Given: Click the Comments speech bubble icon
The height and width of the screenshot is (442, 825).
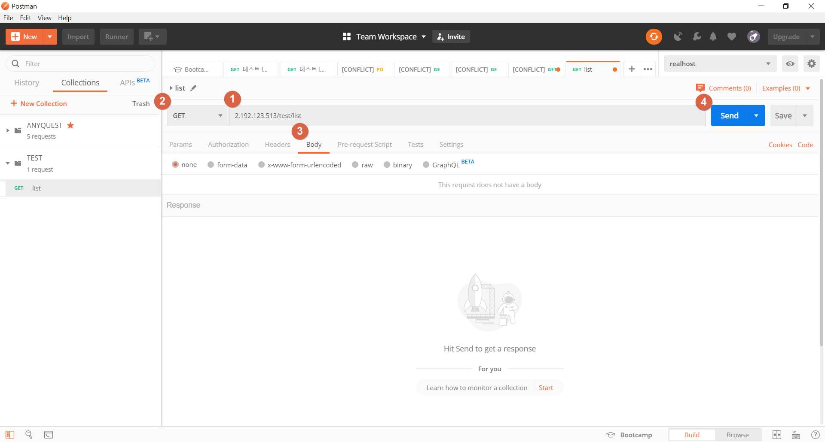Looking at the screenshot, I should pyautogui.click(x=700, y=88).
